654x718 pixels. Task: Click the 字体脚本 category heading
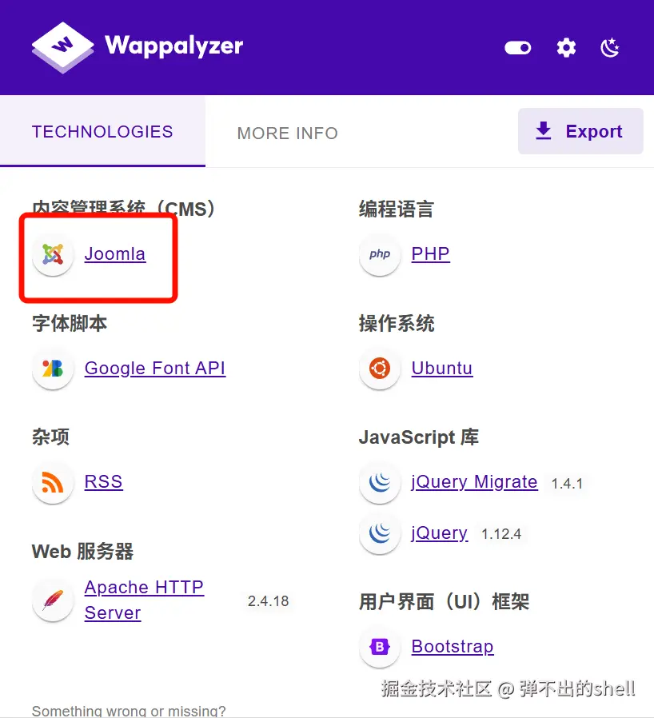(x=69, y=323)
